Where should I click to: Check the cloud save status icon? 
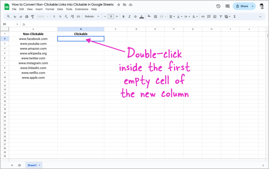[131, 5]
